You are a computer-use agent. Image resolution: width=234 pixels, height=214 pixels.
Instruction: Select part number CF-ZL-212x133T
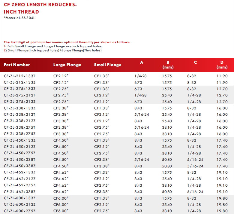pos(19,76)
